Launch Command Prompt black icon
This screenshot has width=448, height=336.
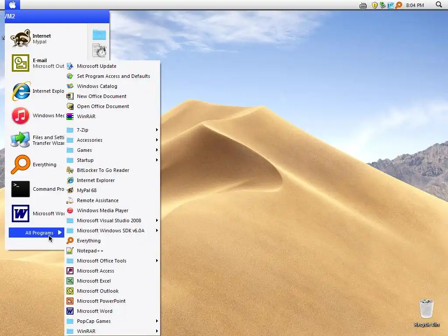[x=20, y=189]
